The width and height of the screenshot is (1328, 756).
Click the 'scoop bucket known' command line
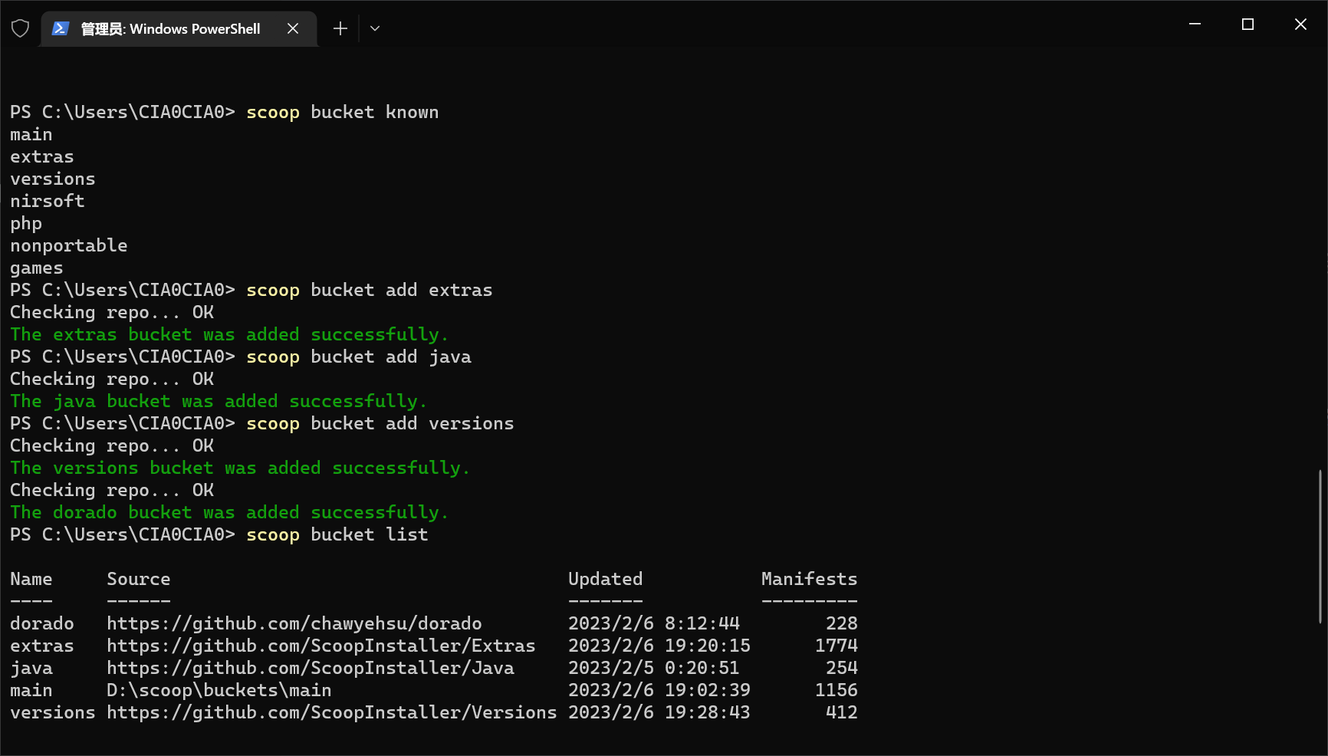(342, 112)
